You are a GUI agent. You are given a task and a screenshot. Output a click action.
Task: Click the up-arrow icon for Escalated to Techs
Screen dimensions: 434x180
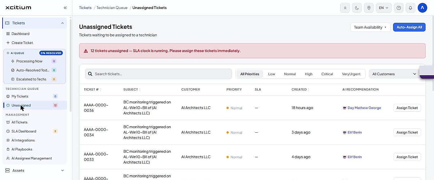tap(13, 79)
